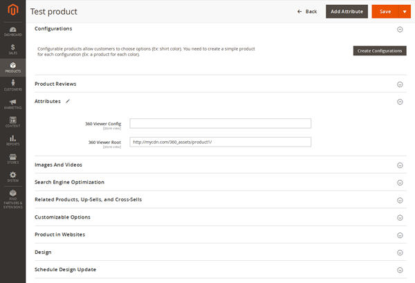
Task: Click the pencil edit icon beside Attributes
Action: pos(68,102)
